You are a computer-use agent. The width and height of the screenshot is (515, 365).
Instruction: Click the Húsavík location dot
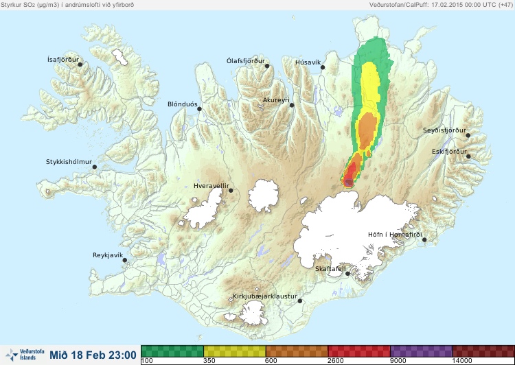[x=323, y=67]
